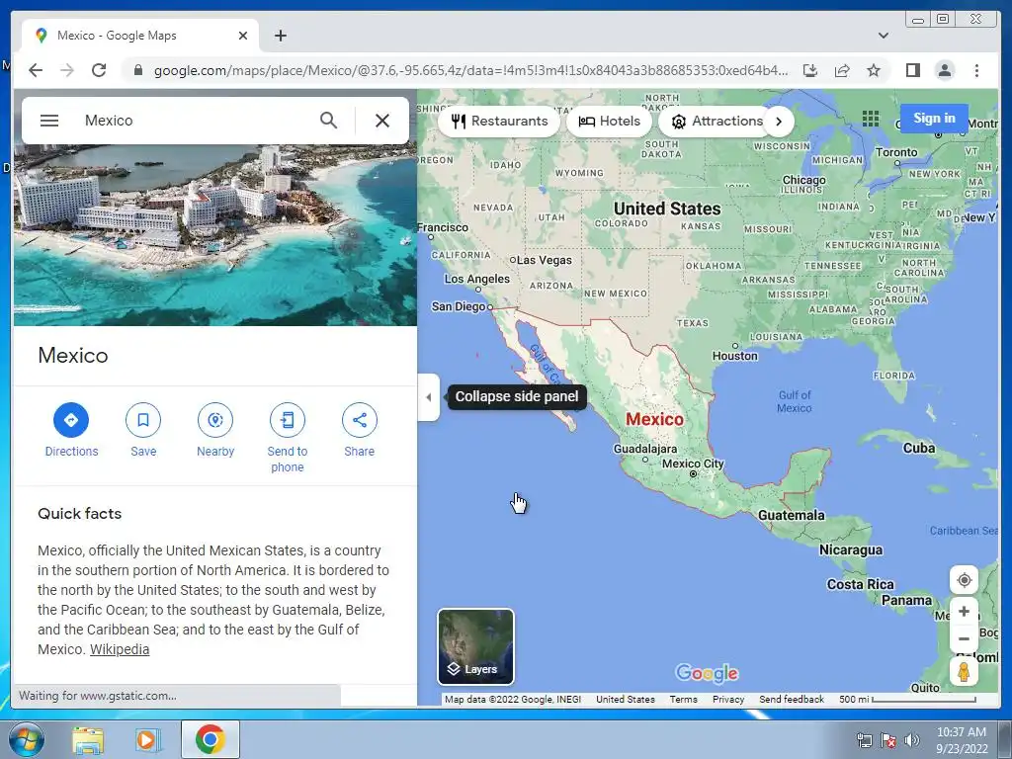Click the Guadalajara map label

[x=644, y=450]
